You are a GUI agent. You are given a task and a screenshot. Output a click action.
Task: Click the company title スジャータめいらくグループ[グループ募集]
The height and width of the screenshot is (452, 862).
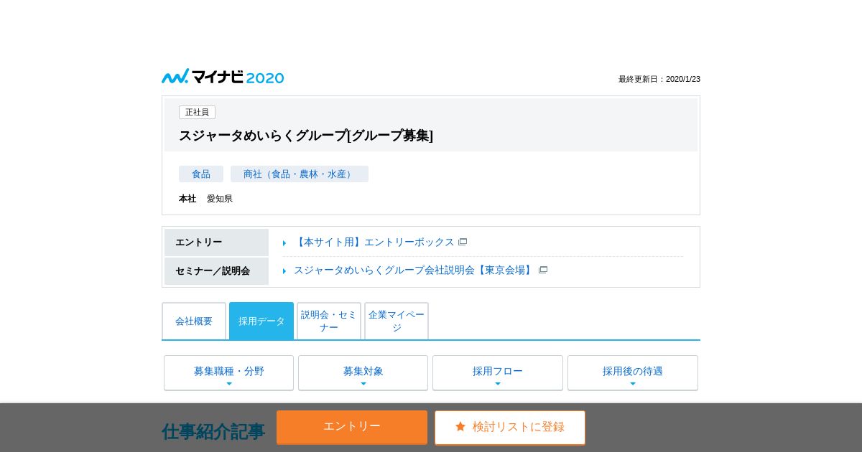306,135
